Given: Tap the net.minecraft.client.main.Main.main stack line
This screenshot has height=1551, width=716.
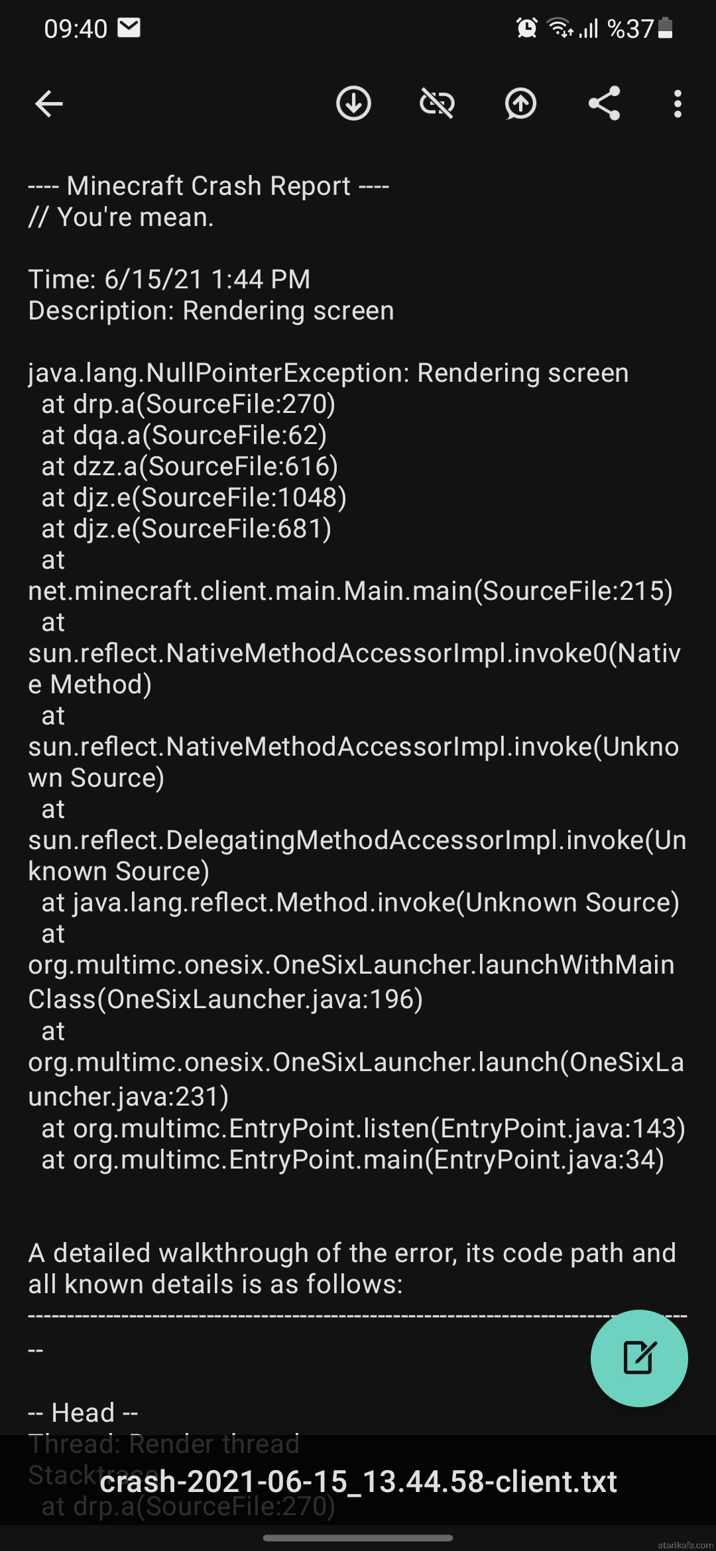Looking at the screenshot, I should pyautogui.click(x=350, y=591).
